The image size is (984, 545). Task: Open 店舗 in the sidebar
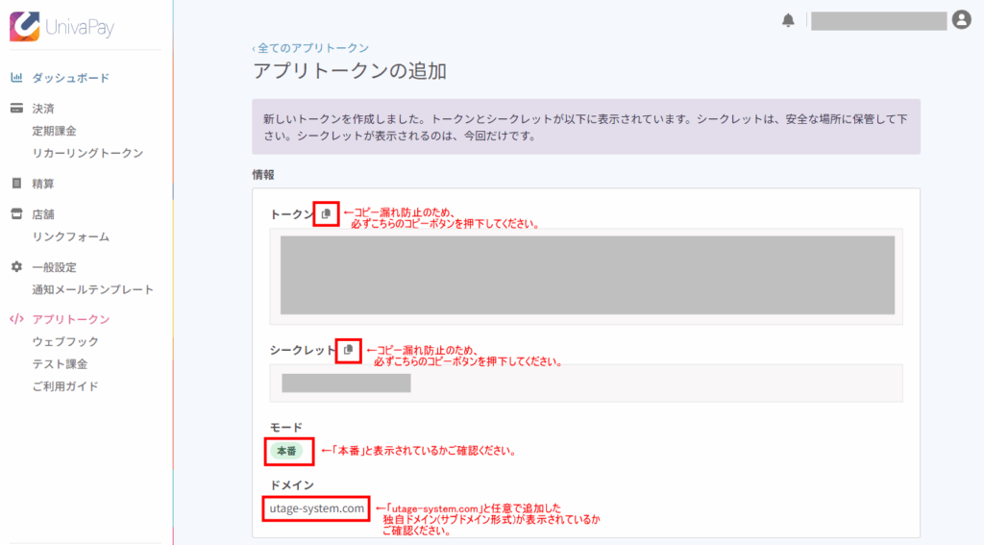tap(43, 214)
